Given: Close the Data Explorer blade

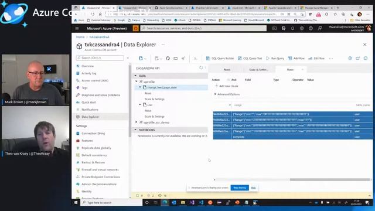Looking at the screenshot, I should click(x=364, y=45).
